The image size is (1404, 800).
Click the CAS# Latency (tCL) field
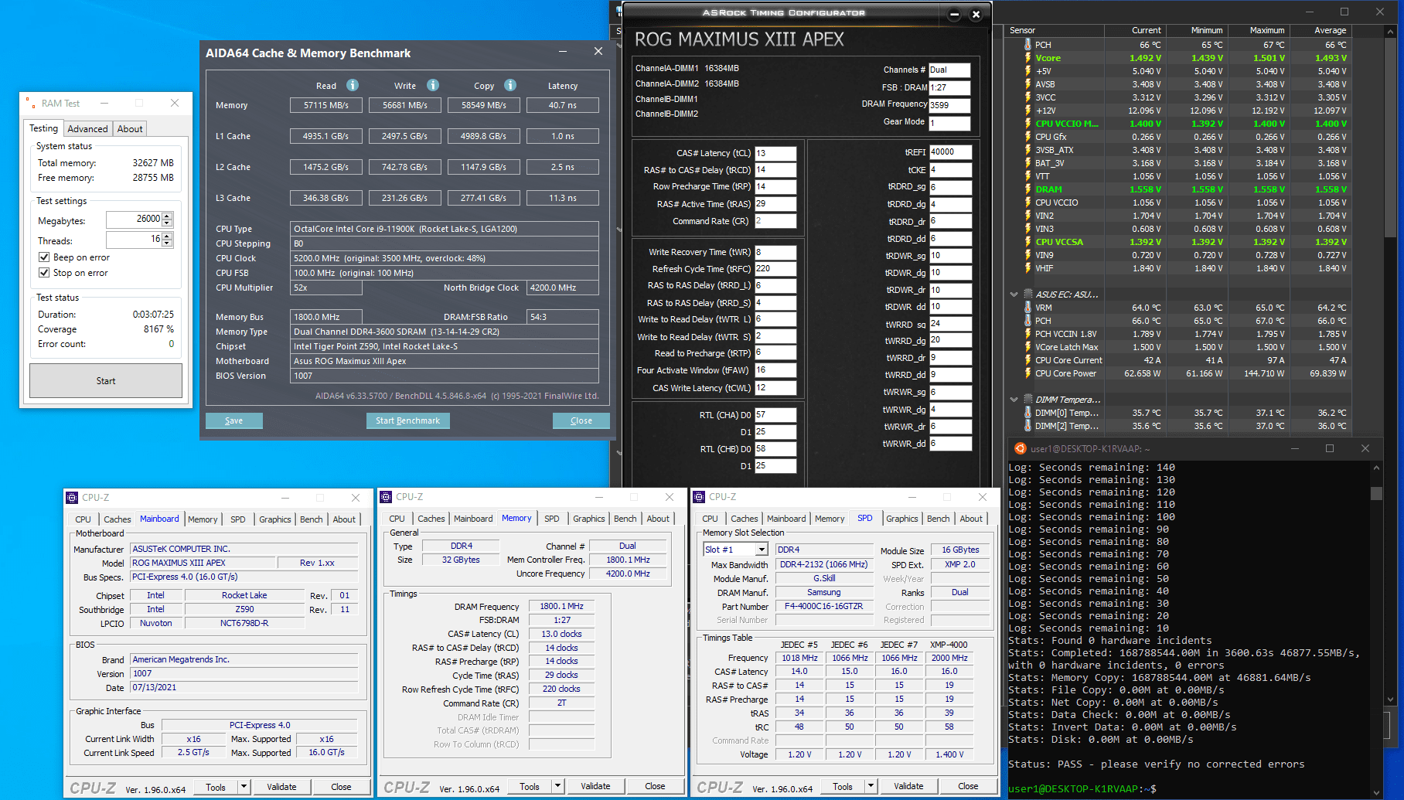pyautogui.click(x=775, y=153)
